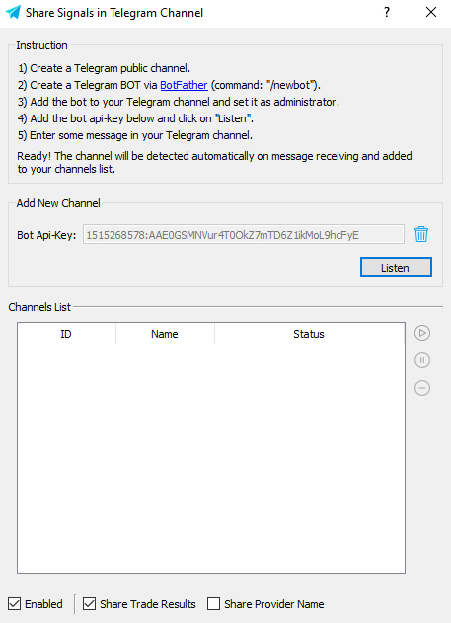Pause the selected channel using the pause icon
451x623 pixels.
(422, 360)
